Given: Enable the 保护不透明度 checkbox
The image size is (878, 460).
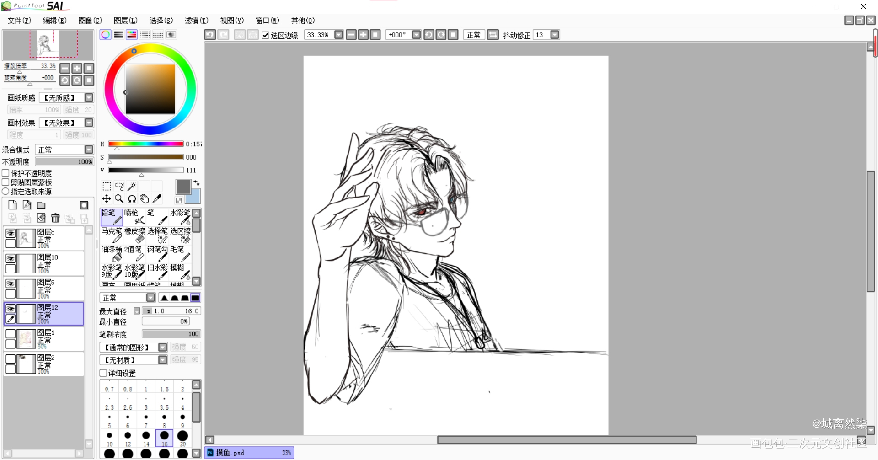Looking at the screenshot, I should click(6, 173).
